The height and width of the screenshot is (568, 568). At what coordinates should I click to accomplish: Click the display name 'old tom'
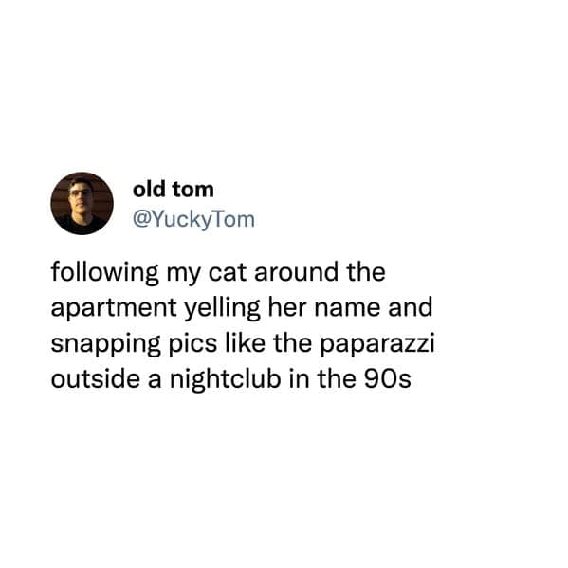pos(174,190)
